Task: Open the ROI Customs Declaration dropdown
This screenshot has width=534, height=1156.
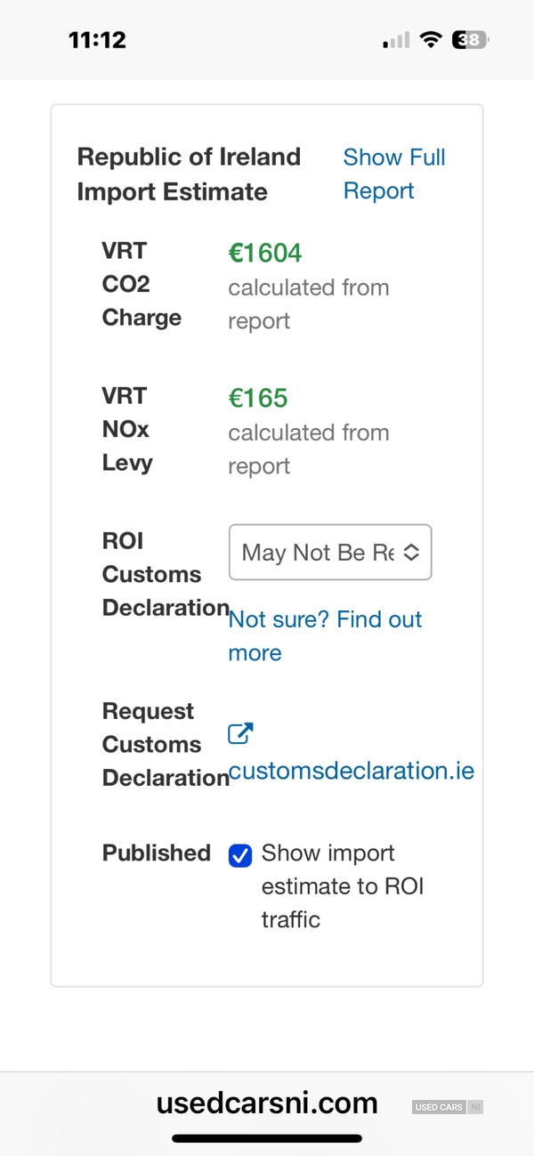Action: [329, 553]
